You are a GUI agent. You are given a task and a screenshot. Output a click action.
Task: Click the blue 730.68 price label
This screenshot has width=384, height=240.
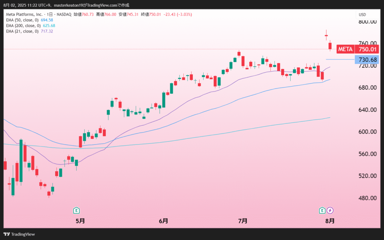pyautogui.click(x=367, y=60)
